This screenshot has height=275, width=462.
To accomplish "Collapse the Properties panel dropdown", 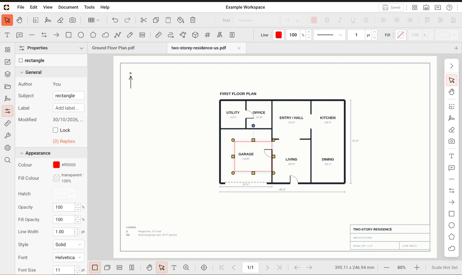I will (x=81, y=48).
